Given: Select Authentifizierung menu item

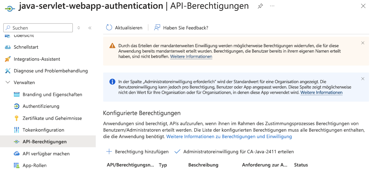Looking at the screenshot, I should [41, 106].
